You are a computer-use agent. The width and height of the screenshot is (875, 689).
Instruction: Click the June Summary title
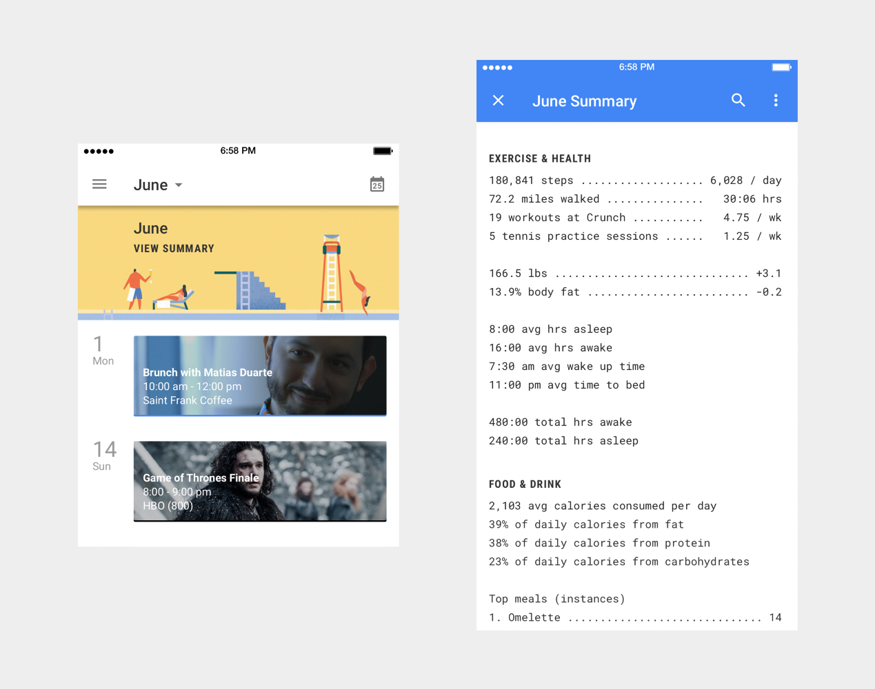click(584, 101)
